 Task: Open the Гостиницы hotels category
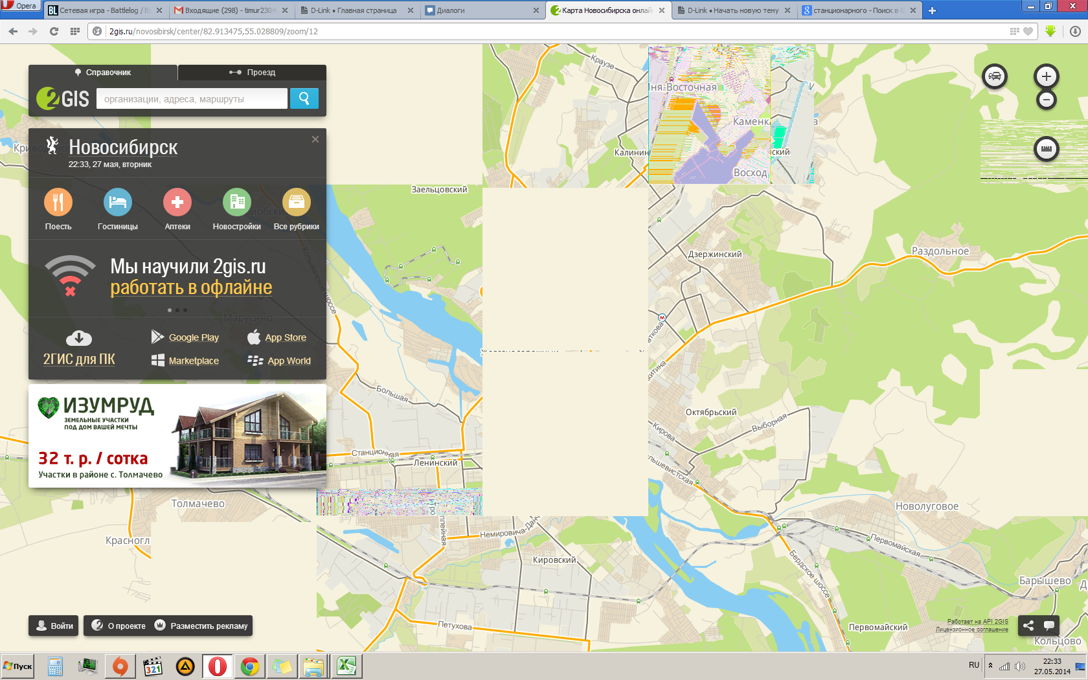pyautogui.click(x=118, y=203)
